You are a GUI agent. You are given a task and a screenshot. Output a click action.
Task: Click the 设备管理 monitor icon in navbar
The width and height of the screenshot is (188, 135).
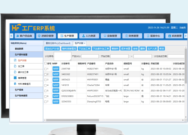(105, 36)
